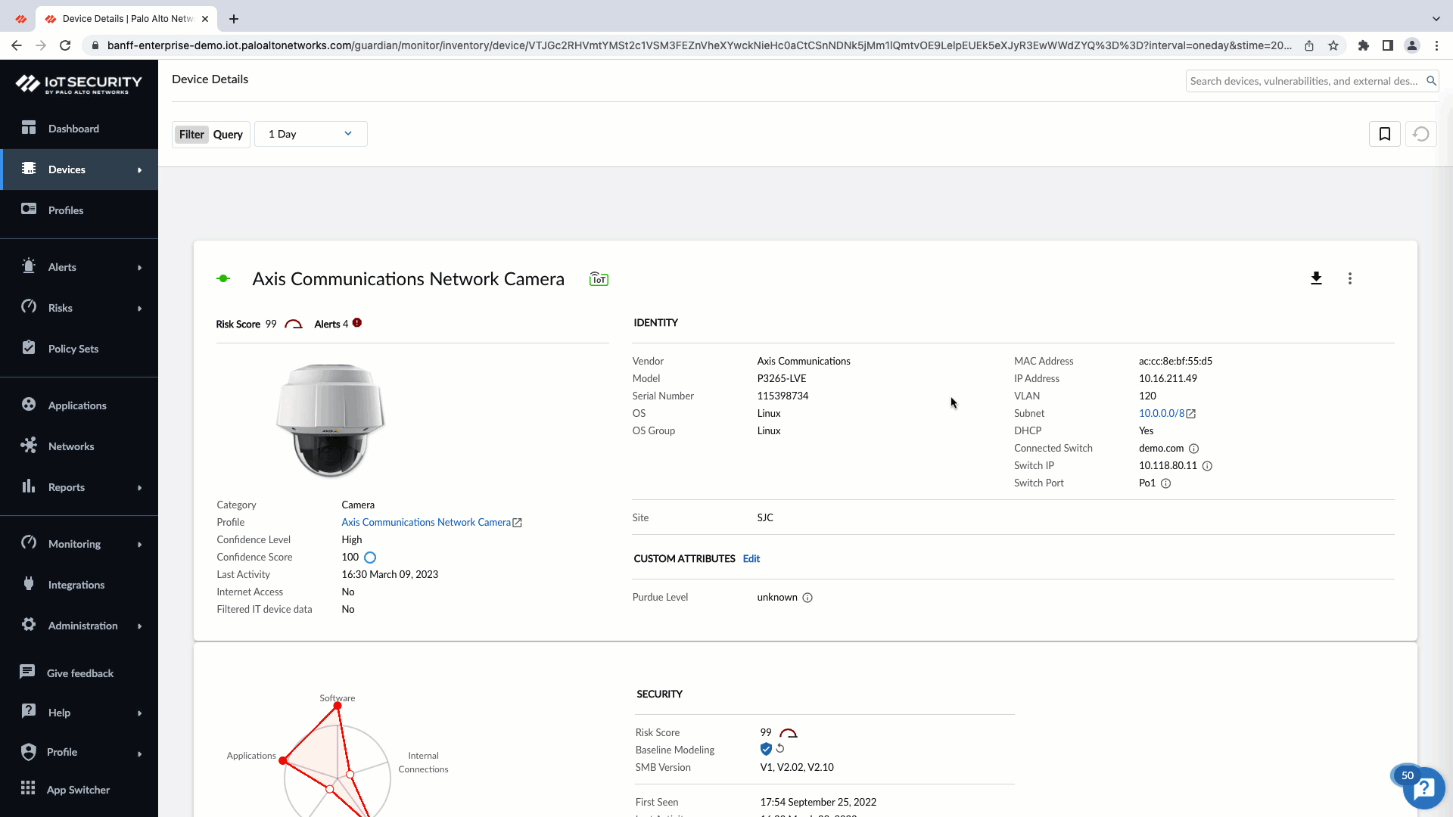The width and height of the screenshot is (1453, 817).
Task: Click the Software point on radar chart
Action: 338,706
